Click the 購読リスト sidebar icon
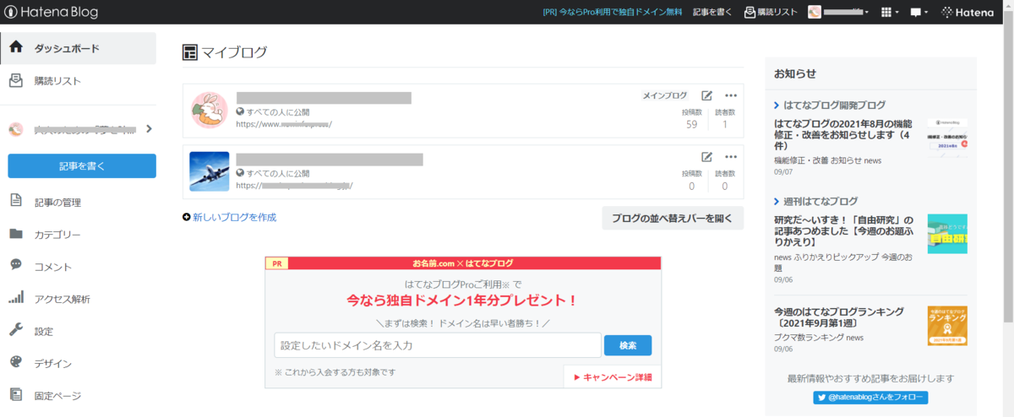 pos(16,80)
